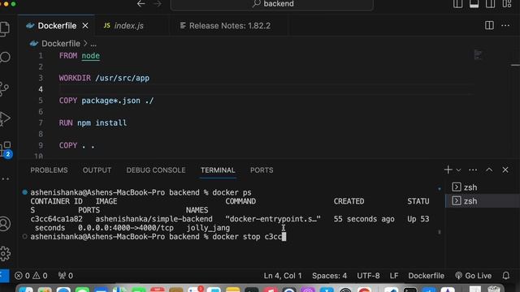Click the terminal scrollbar

click(440, 232)
